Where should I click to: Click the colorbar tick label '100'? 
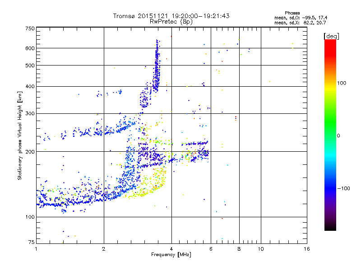342,83
